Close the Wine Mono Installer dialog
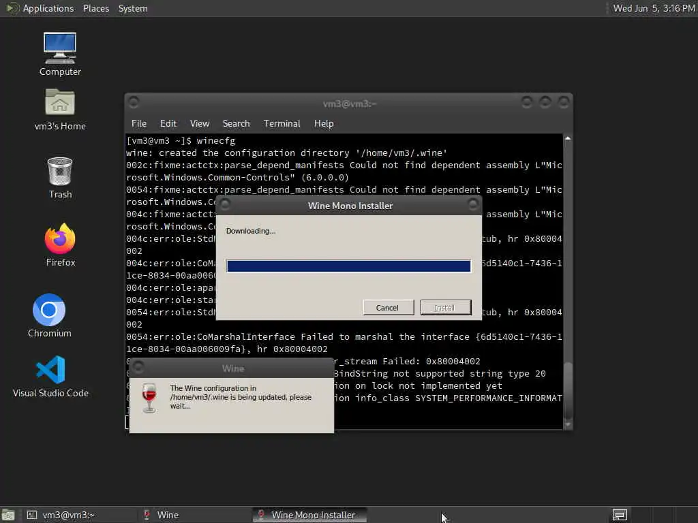Image resolution: width=698 pixels, height=523 pixels. 473,204
